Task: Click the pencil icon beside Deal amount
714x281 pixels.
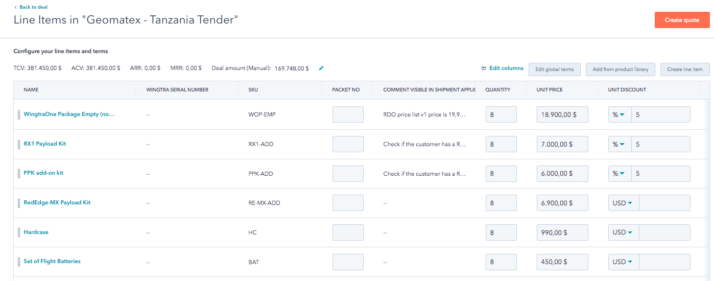Action: pyautogui.click(x=321, y=68)
